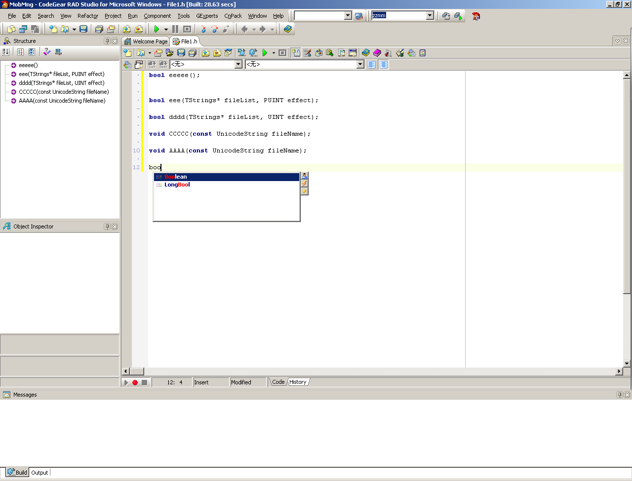
Task: Click the red CnPack helmet icon
Action: [476, 16]
